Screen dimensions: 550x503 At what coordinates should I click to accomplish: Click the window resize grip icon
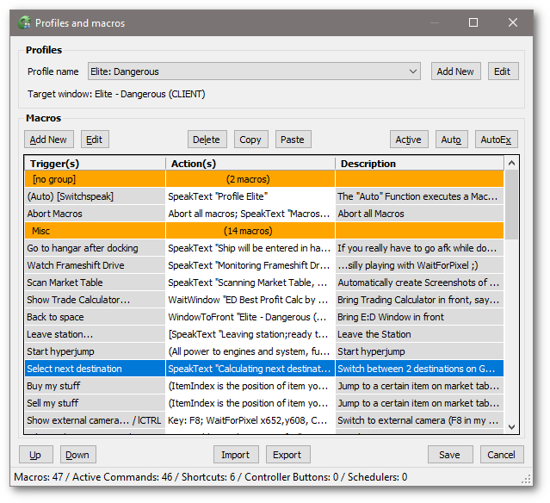pyautogui.click(x=527, y=480)
